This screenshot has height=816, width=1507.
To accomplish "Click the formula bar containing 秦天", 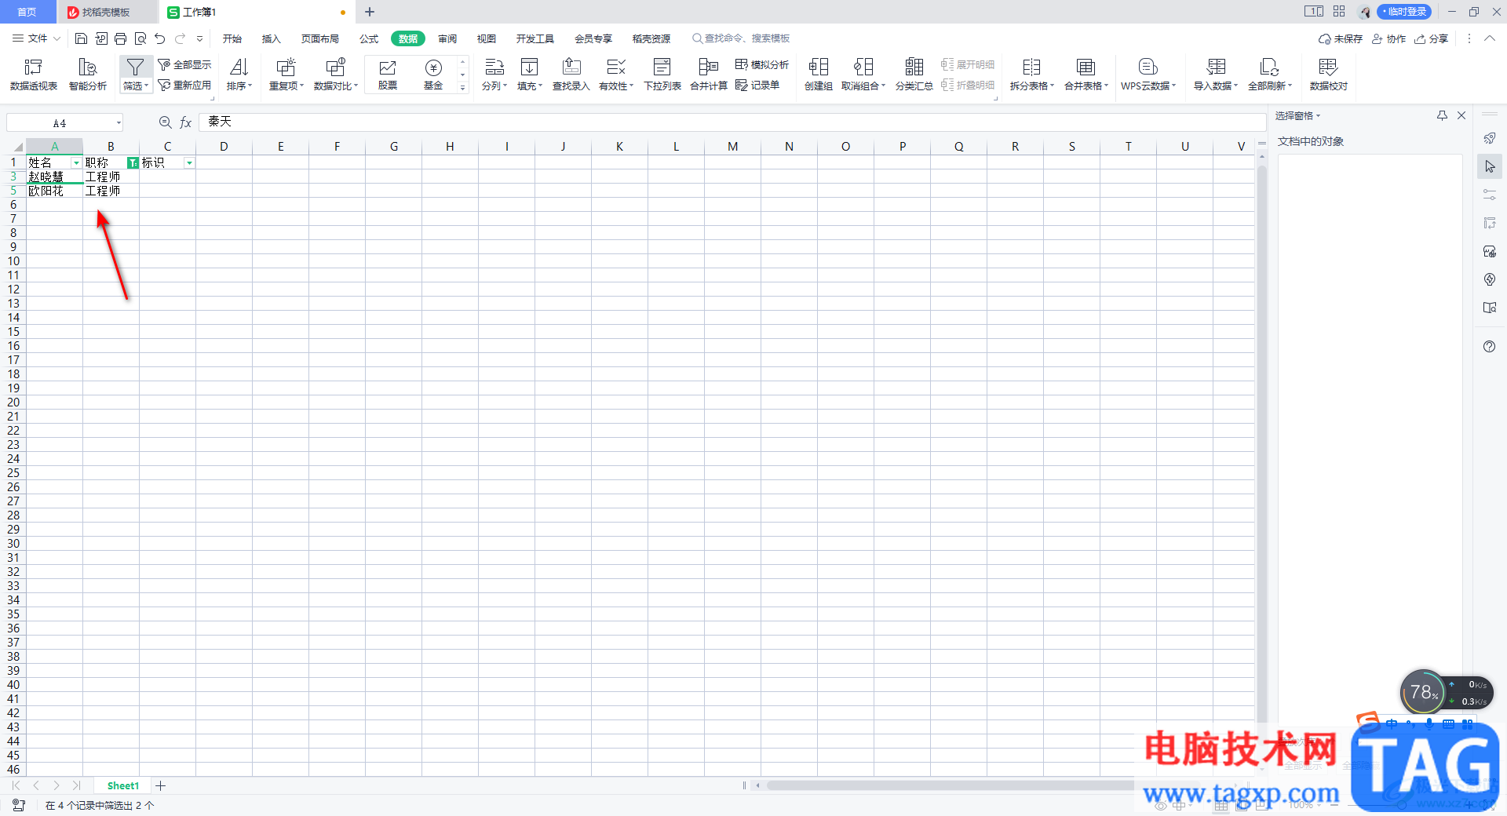I will point(732,122).
